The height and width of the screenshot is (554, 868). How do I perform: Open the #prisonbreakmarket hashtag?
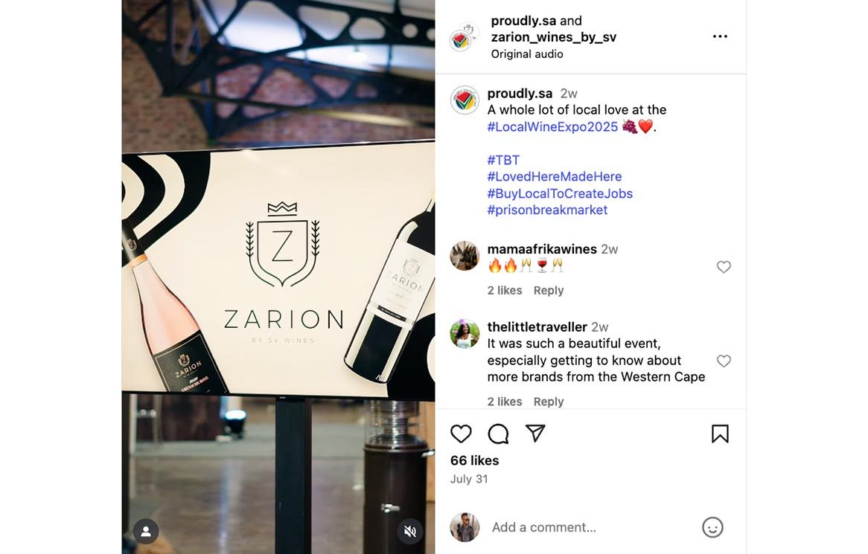point(547,210)
